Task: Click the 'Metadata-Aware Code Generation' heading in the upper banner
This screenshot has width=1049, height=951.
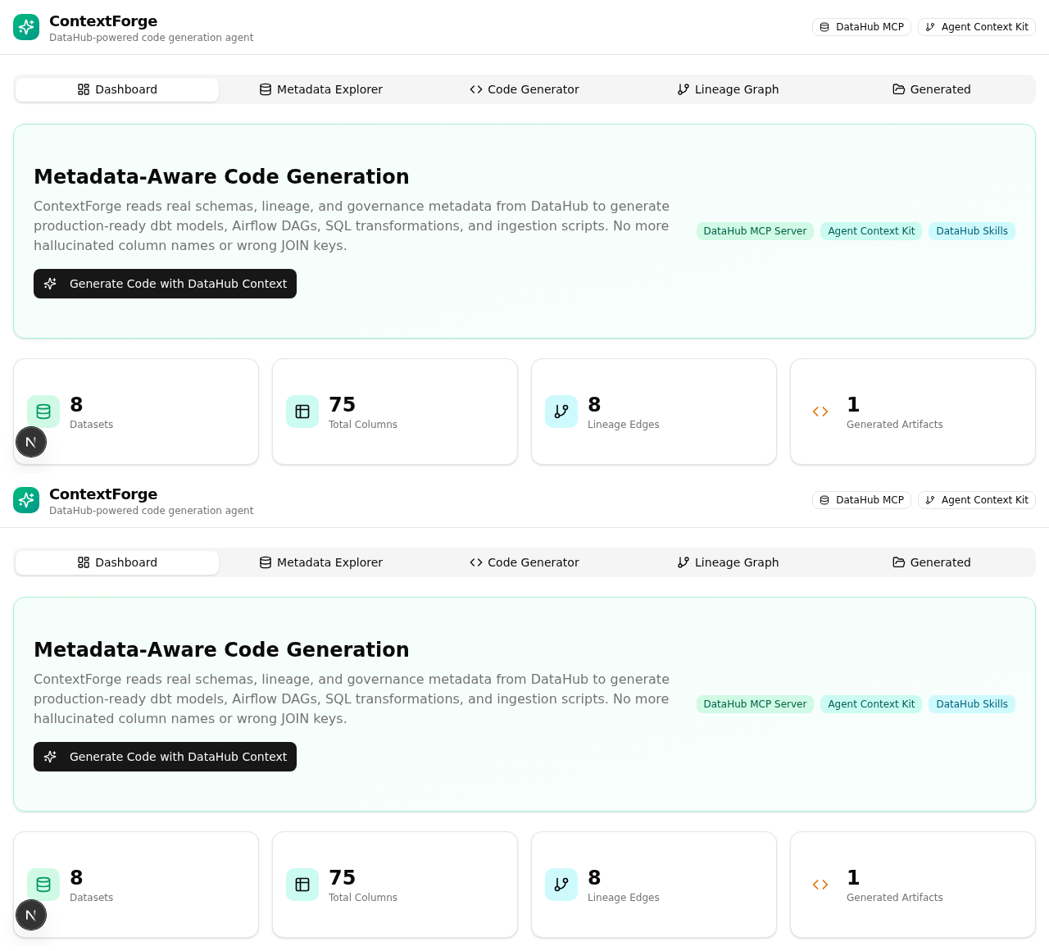Action: pyautogui.click(x=221, y=177)
